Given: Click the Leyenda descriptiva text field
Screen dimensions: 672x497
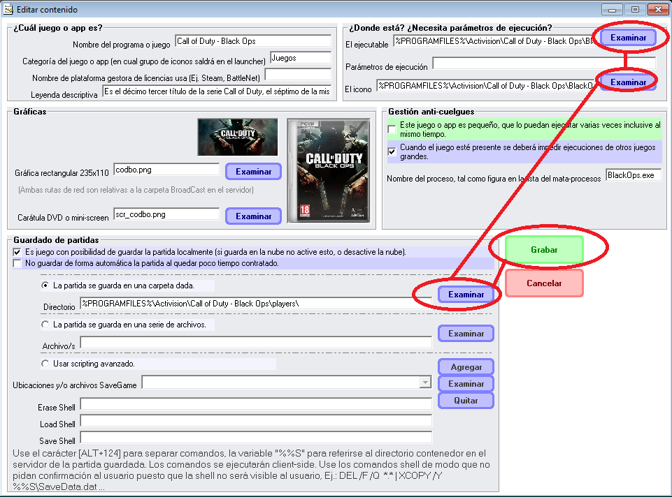Looking at the screenshot, I should [217, 91].
